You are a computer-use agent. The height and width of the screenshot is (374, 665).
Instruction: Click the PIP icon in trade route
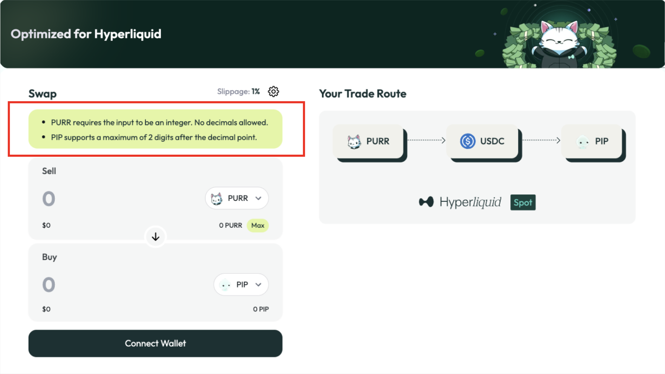click(582, 142)
